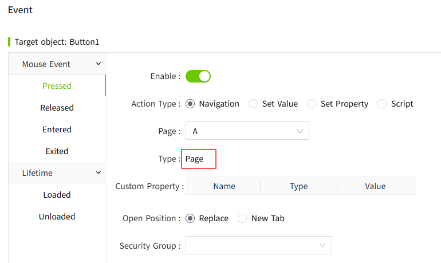Click the Name column header
The width and height of the screenshot is (441, 263).
tap(224, 186)
